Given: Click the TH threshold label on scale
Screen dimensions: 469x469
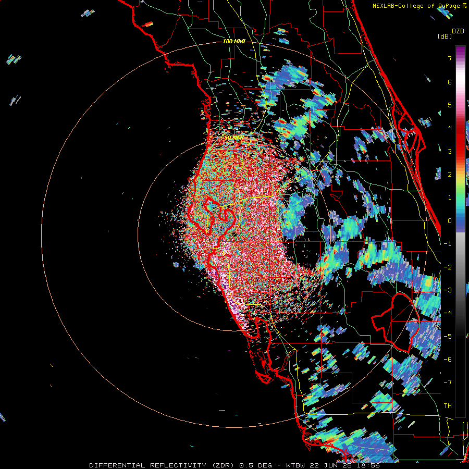Looking at the screenshot, I should (448, 406).
